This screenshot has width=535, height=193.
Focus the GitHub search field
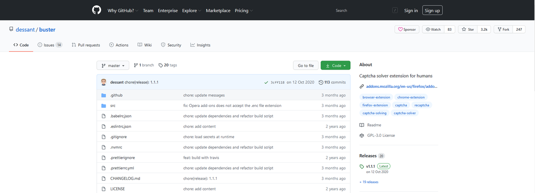(366, 10)
